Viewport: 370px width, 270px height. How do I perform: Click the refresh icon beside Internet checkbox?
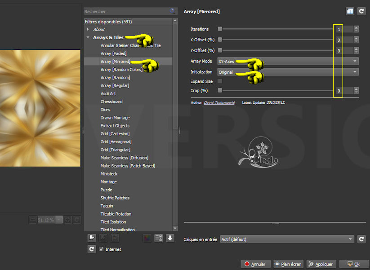point(92,249)
